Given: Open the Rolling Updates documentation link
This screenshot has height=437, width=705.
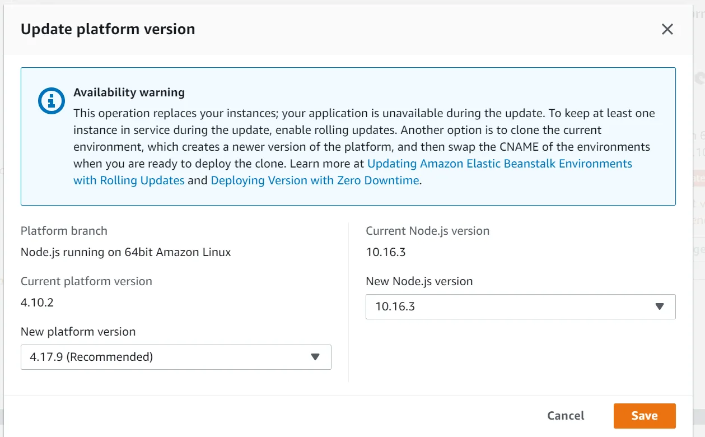Looking at the screenshot, I should pos(499,164).
